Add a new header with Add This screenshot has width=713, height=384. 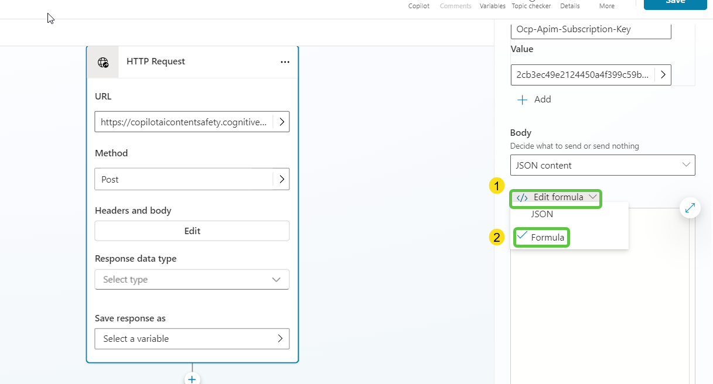[534, 100]
